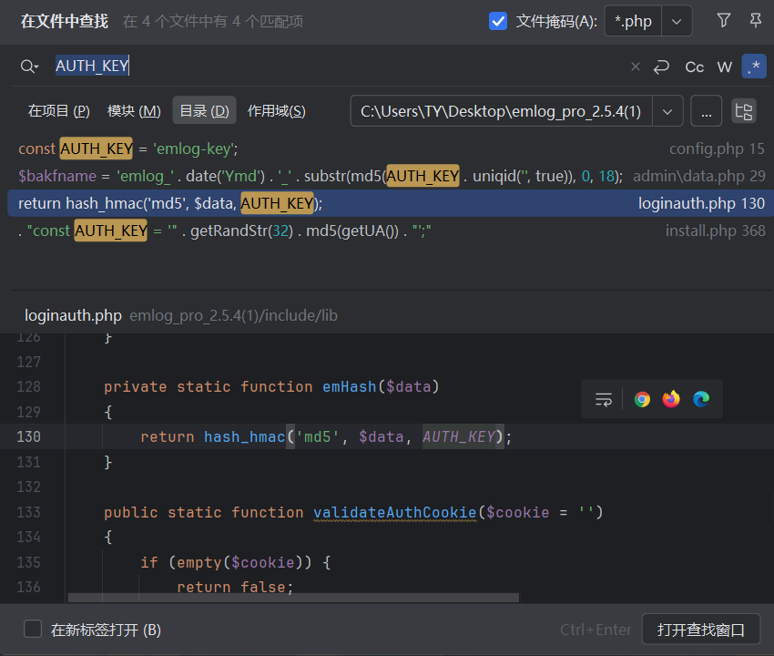The image size is (774, 656).
Task: Click the 打开查找窗口 button
Action: click(701, 630)
